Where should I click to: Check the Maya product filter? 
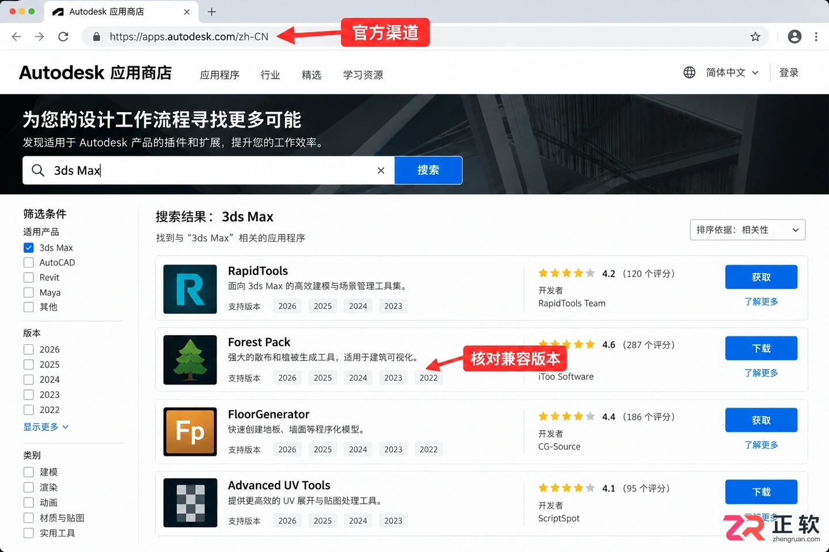tap(29, 292)
